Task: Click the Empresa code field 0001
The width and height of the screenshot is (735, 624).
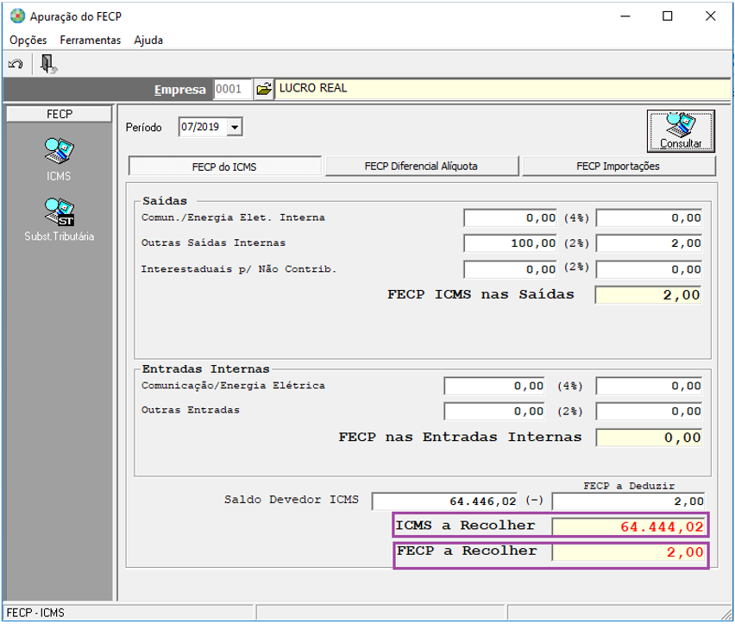Action: [x=233, y=89]
